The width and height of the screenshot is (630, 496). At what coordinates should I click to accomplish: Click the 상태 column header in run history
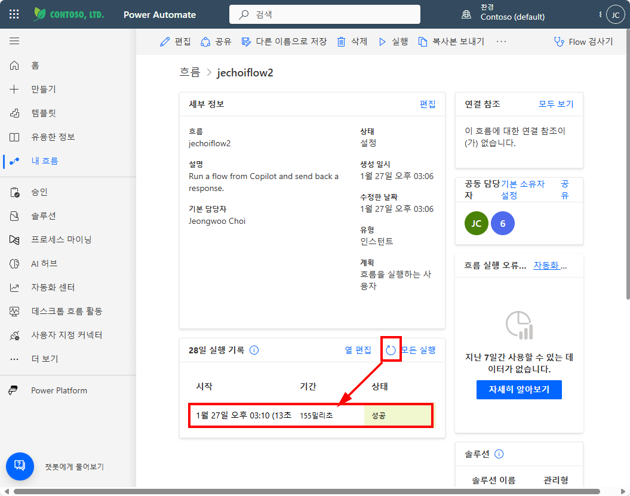tap(380, 386)
